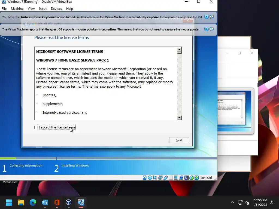Screen dimensions: 279x209
Task: Close the background VirtualBox Manager window
Action: click(x=251, y=53)
